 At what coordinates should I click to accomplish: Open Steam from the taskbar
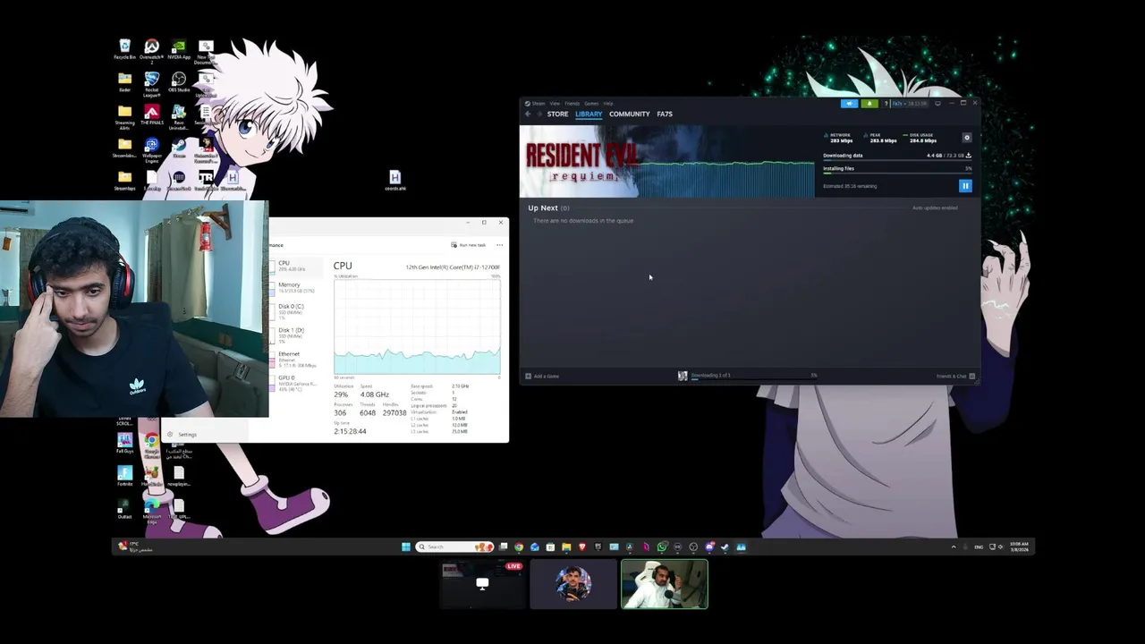725,547
